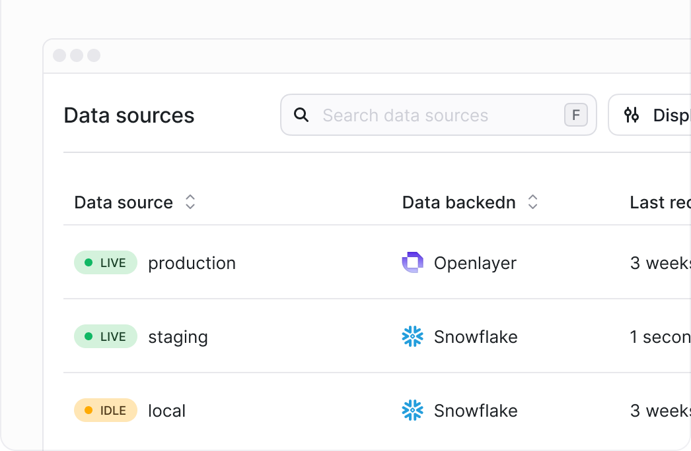691x451 pixels.
Task: Open the Display options button
Action: coord(649,115)
